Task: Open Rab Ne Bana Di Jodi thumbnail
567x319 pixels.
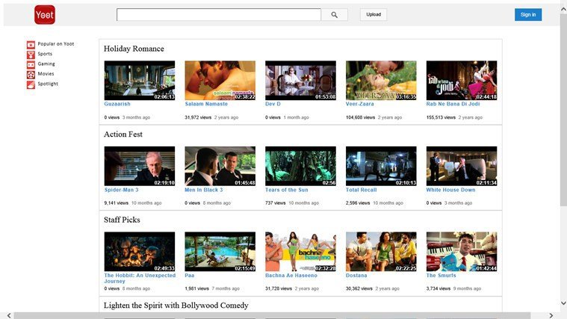Action: [x=462, y=80]
